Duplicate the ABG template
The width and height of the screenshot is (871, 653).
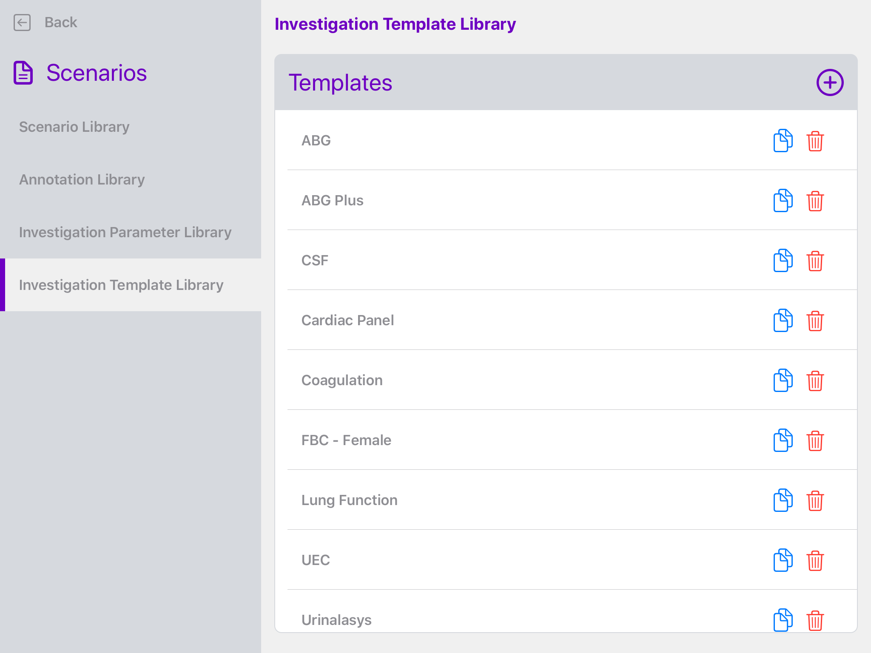[x=782, y=140]
